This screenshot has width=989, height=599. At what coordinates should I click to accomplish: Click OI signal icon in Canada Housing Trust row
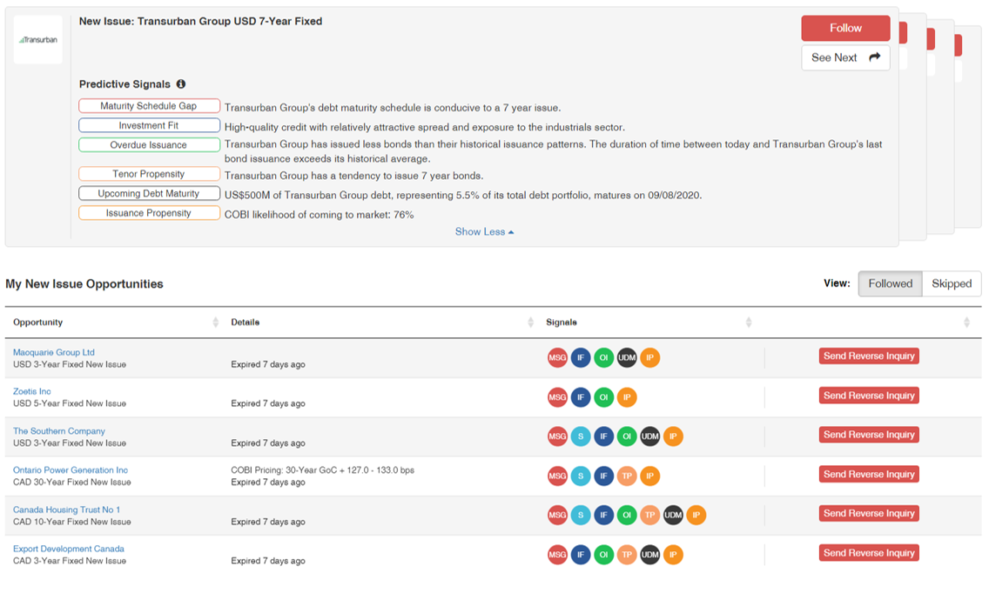point(627,516)
